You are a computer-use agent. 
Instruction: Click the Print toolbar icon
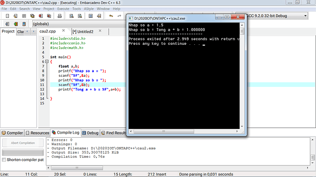60,16
